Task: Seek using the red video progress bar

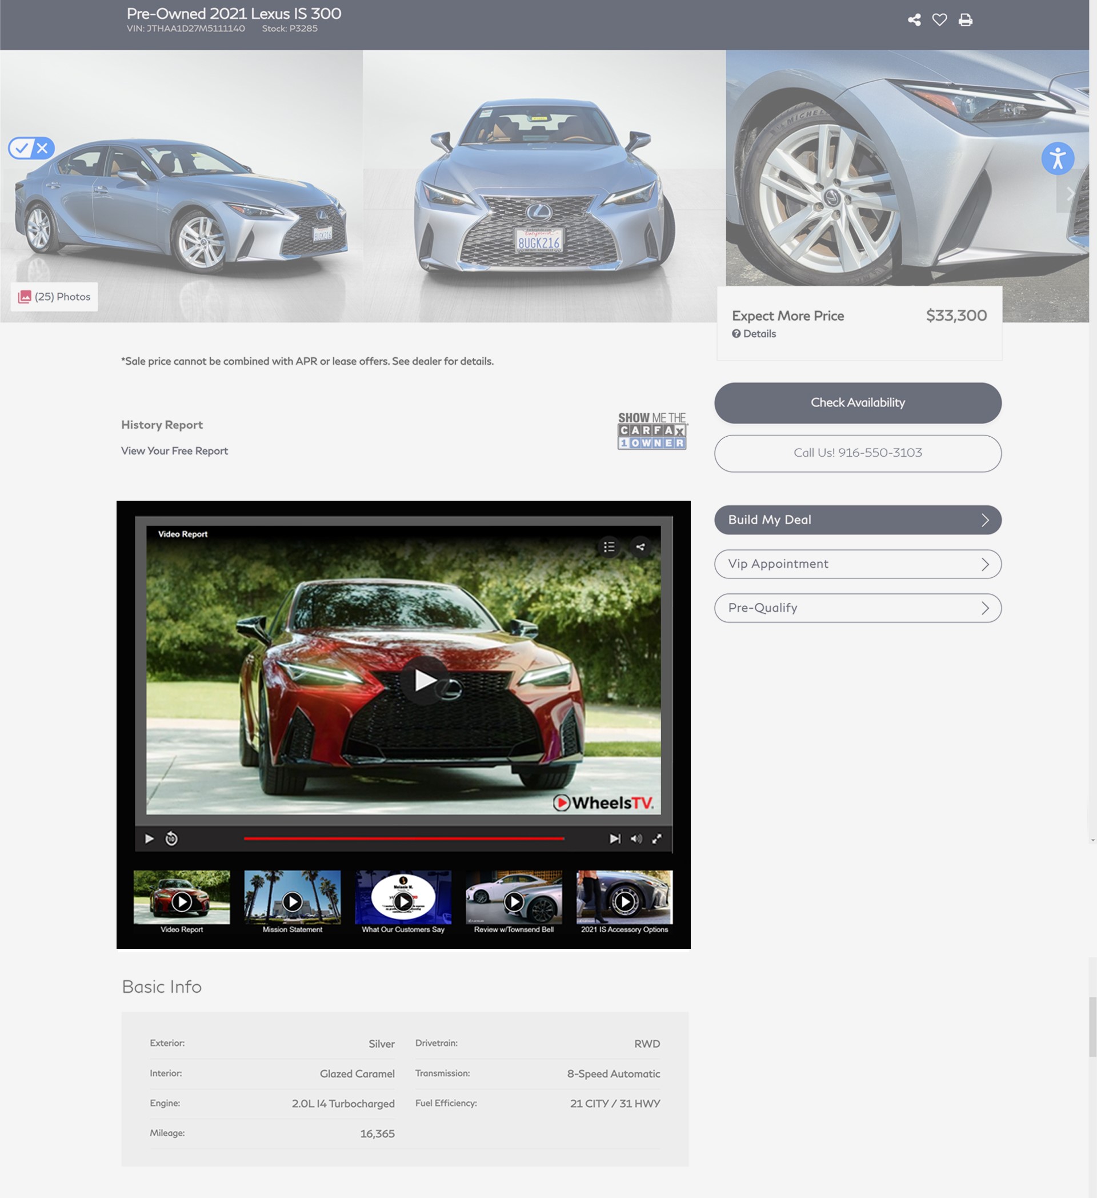Action: point(403,838)
